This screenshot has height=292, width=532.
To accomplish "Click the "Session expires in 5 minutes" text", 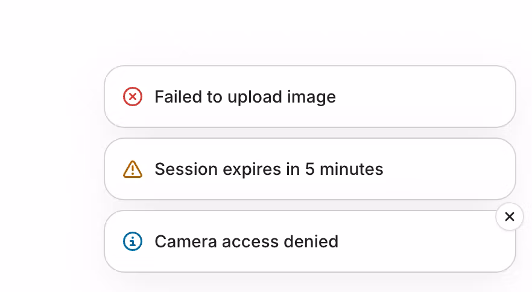I will pos(269,169).
